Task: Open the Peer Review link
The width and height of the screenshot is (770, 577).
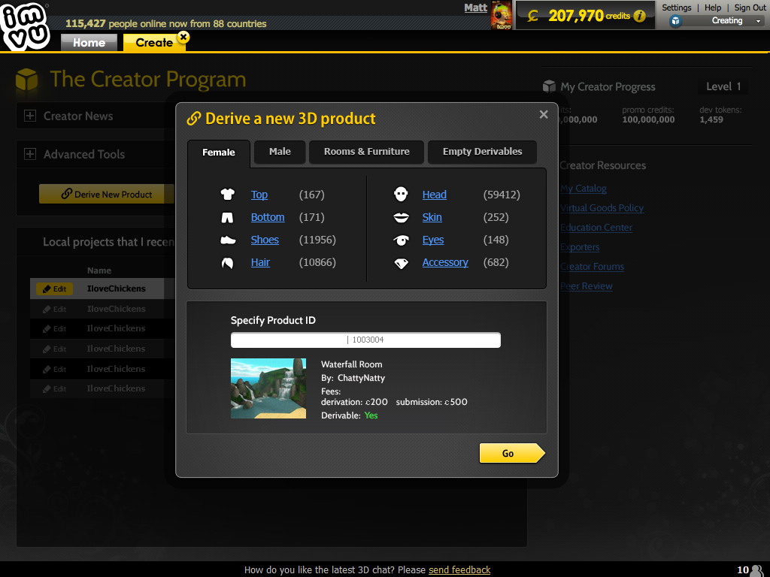Action: pyautogui.click(x=587, y=286)
